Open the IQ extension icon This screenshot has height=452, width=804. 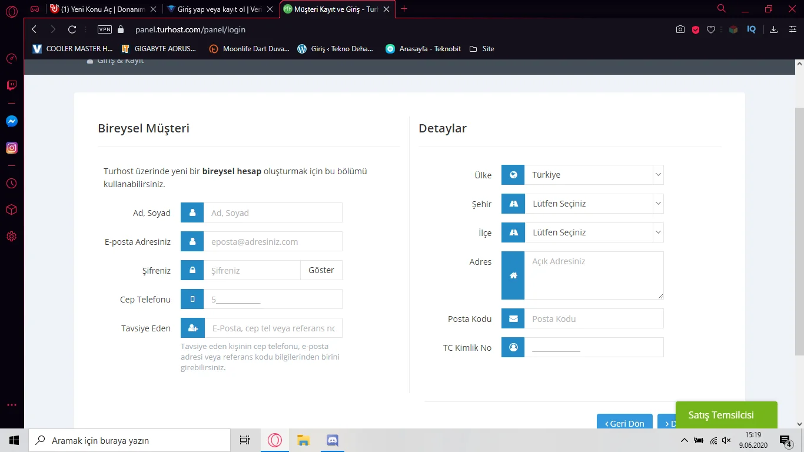751,29
